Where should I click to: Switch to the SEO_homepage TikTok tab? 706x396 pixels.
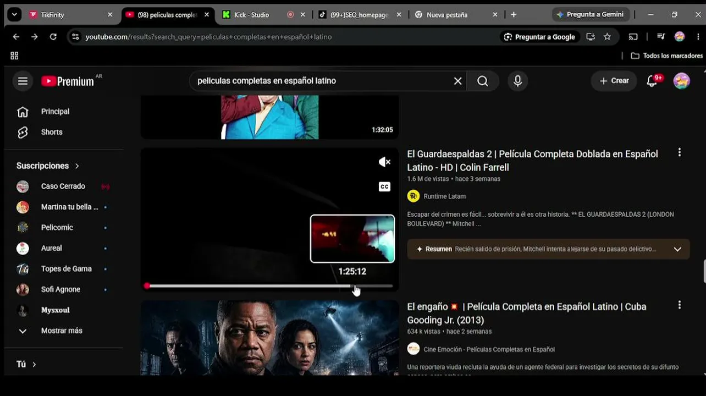(x=360, y=15)
